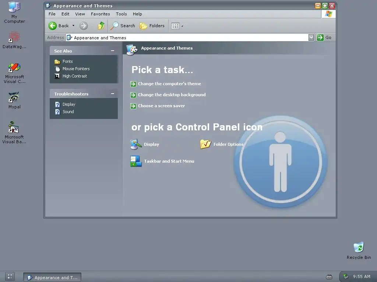Click the Forward arrow toolbar icon
This screenshot has height=282, width=377.
pyautogui.click(x=84, y=26)
